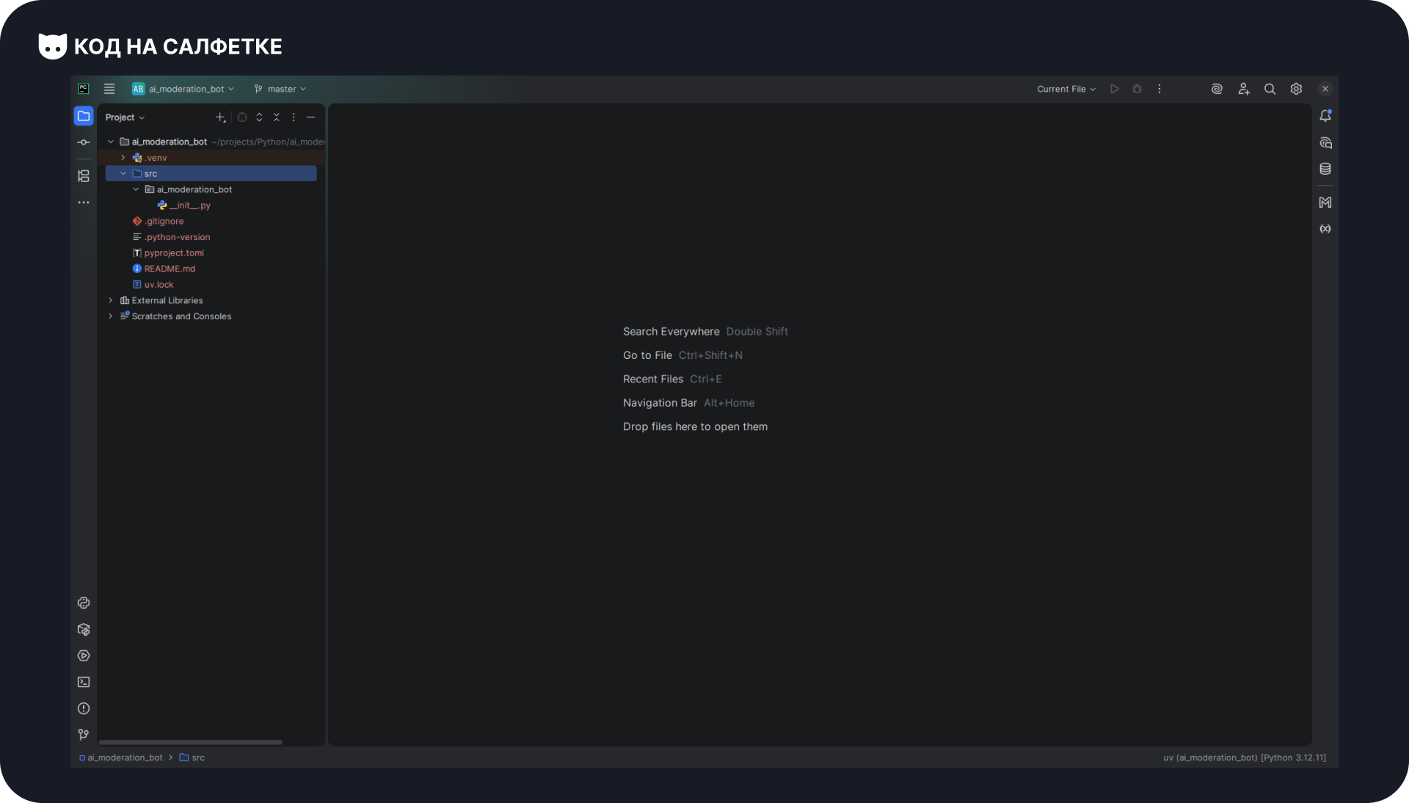1409x803 pixels.
Task: Open the Python Packages tool window
Action: pos(84,630)
